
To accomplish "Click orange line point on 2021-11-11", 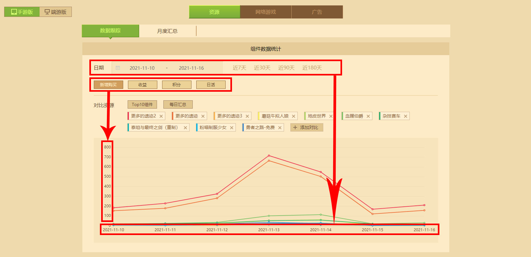I will [x=165, y=208].
